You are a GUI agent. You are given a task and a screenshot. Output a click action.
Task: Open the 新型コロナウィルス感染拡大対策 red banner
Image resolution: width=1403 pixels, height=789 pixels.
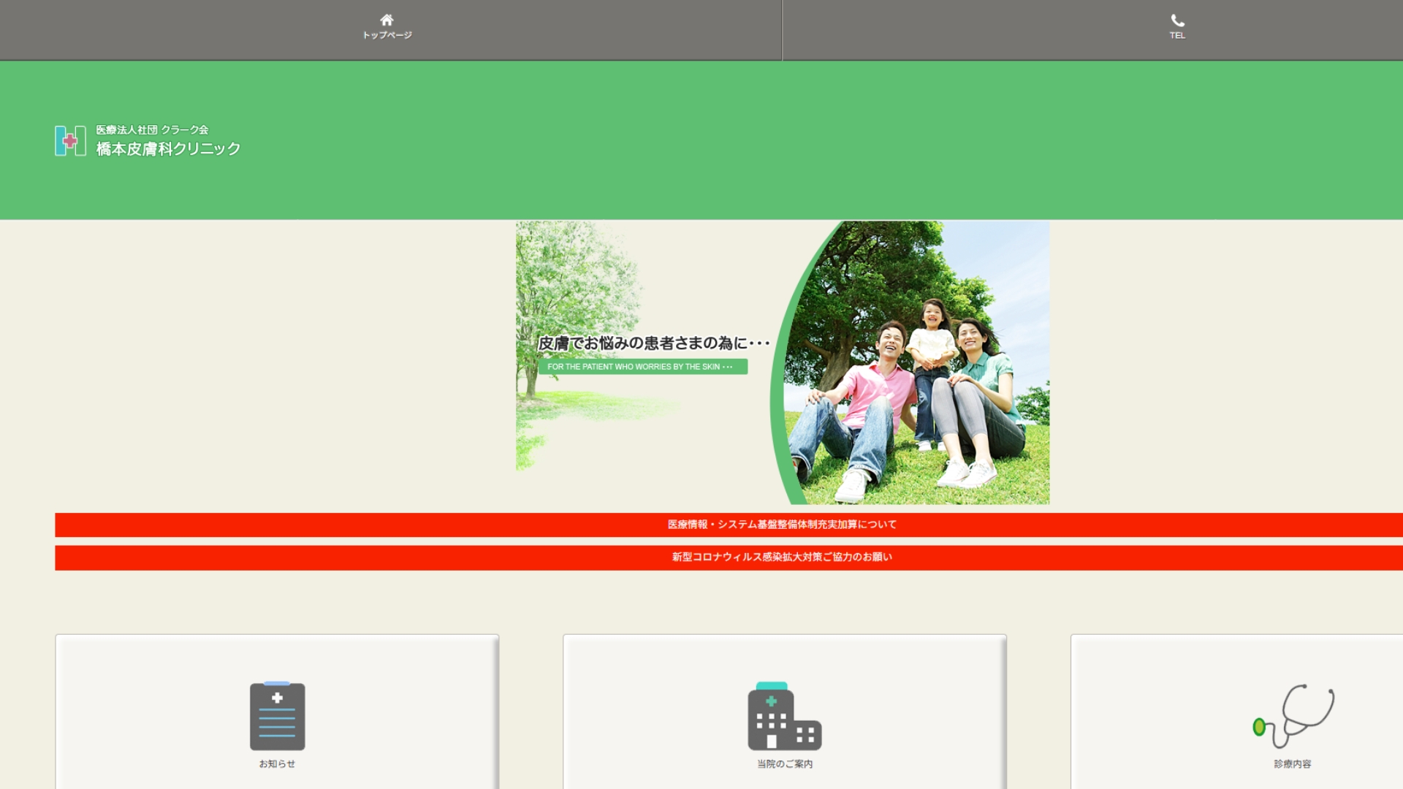[782, 557]
